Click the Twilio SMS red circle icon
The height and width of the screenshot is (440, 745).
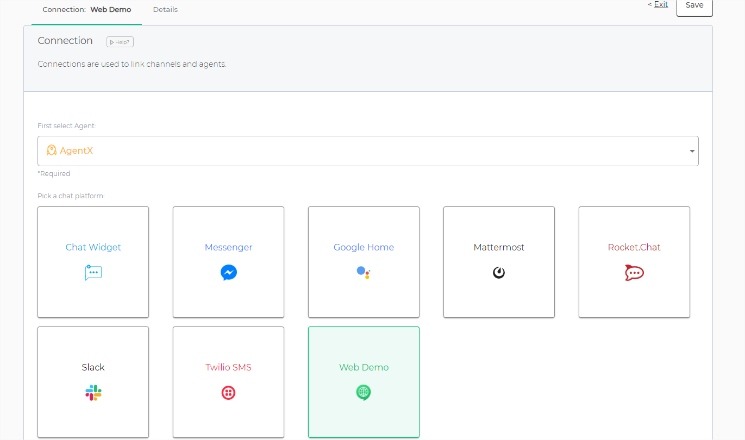228,393
